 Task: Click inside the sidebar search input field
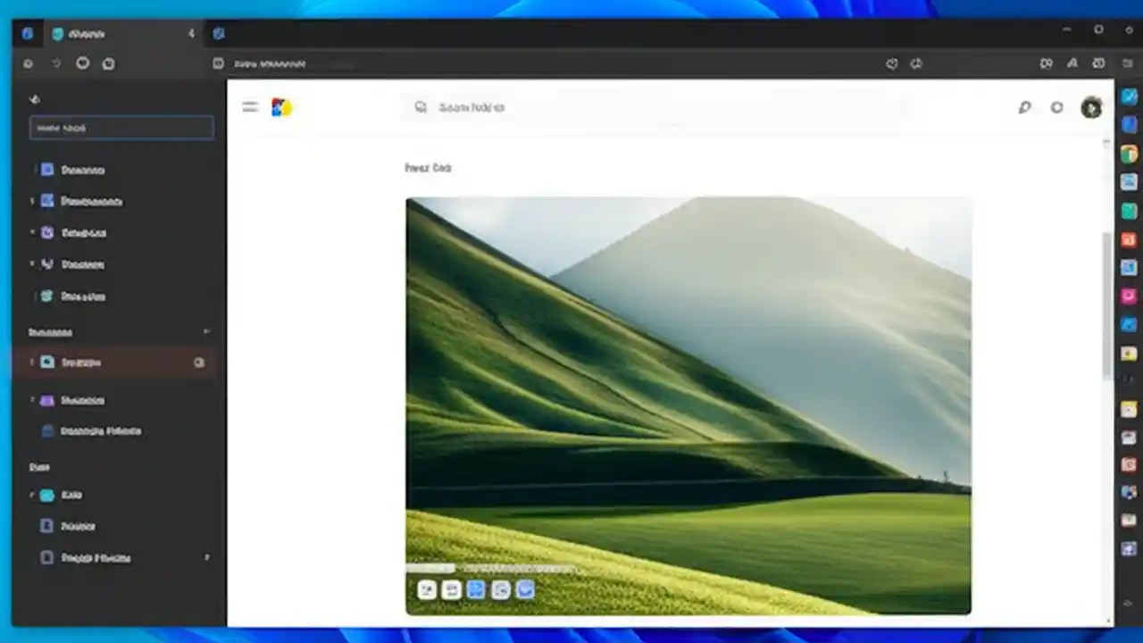point(121,128)
